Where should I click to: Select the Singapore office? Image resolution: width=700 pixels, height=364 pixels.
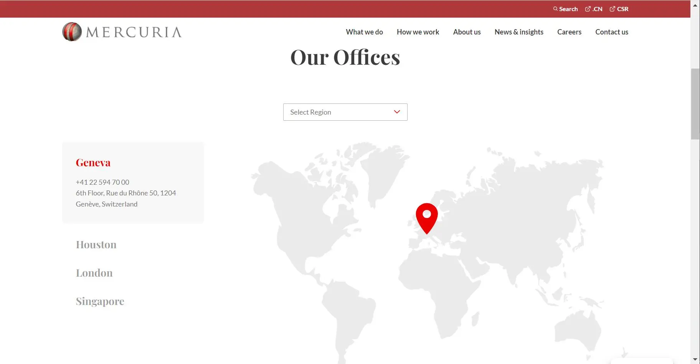100,302
